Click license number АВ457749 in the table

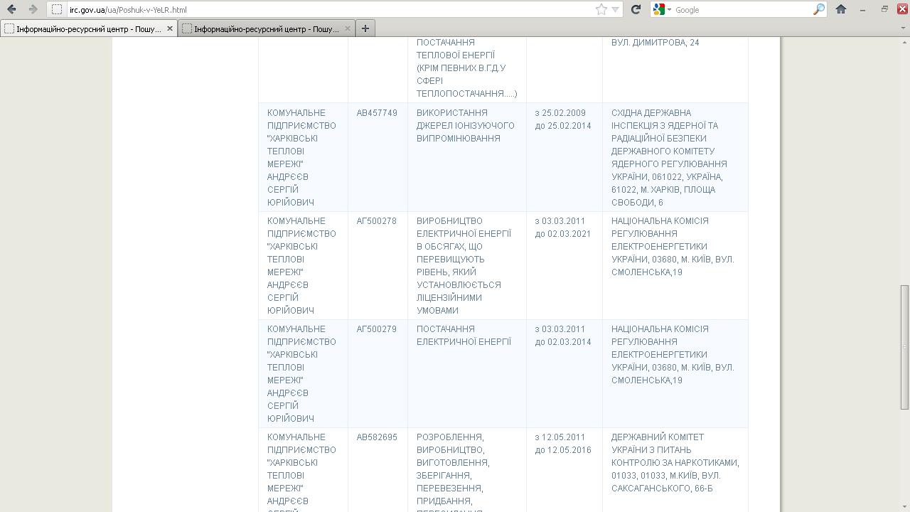(377, 113)
